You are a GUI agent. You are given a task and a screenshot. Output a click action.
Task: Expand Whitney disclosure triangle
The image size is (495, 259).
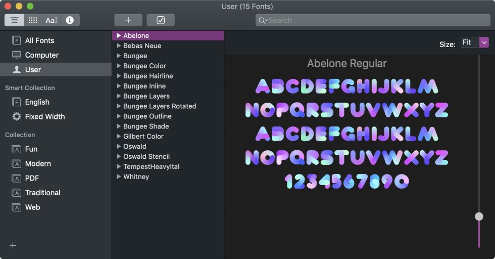tap(119, 177)
